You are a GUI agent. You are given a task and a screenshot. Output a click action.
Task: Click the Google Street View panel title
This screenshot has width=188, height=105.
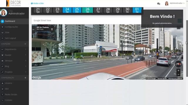42,20
